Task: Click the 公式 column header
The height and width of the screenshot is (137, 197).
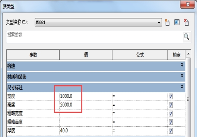Action: (x=140, y=55)
